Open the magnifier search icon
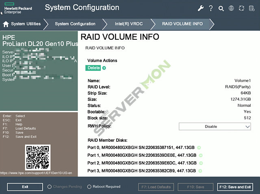 click(x=221, y=8)
